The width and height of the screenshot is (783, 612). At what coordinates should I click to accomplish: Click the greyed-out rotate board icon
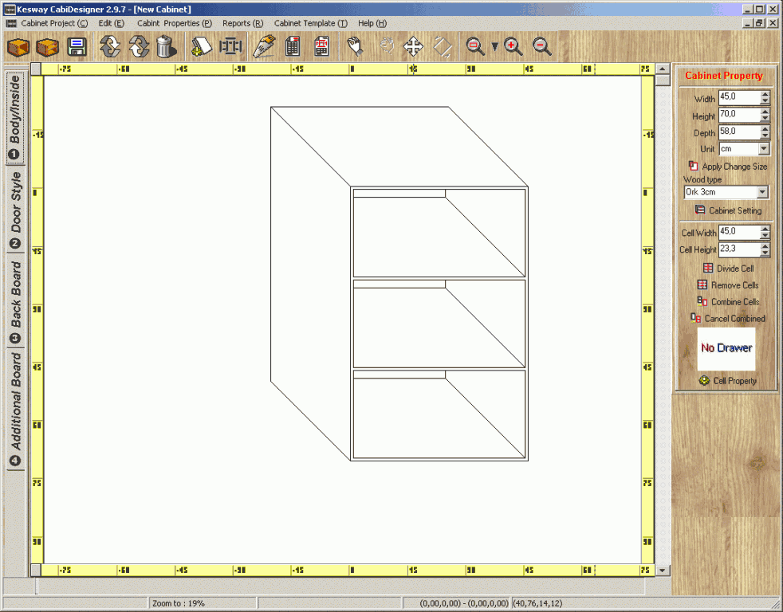tap(443, 46)
